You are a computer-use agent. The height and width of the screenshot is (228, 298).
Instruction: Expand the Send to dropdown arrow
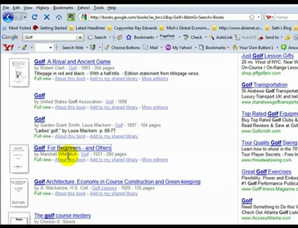pos(281,37)
